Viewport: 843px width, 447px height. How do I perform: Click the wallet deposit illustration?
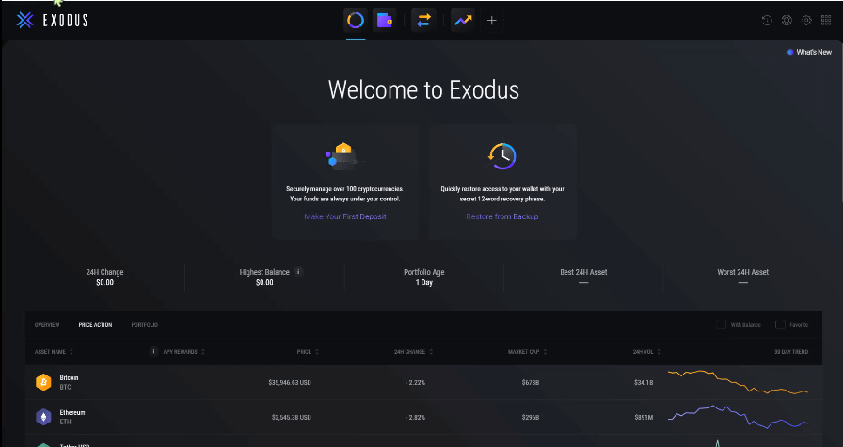(x=344, y=156)
